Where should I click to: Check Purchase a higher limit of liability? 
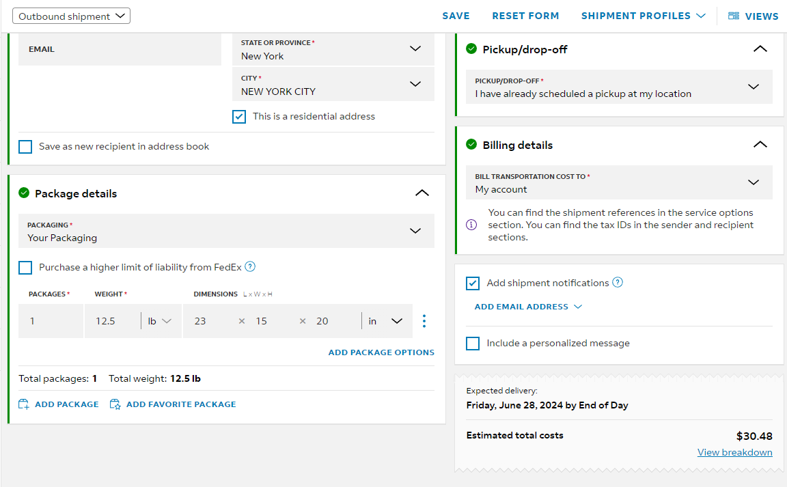point(25,267)
